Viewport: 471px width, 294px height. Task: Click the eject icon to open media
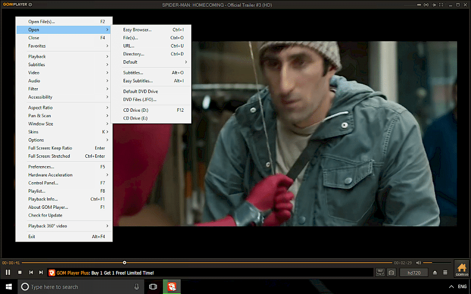[x=435, y=272]
